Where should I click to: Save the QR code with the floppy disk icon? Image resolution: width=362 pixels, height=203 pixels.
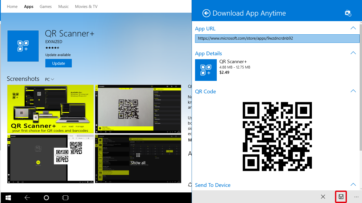click(x=341, y=197)
